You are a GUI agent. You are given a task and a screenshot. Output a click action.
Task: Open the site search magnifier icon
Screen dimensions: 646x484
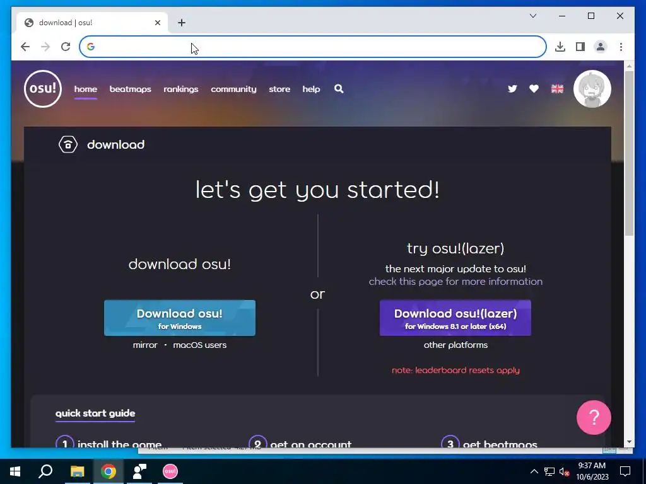coord(339,88)
